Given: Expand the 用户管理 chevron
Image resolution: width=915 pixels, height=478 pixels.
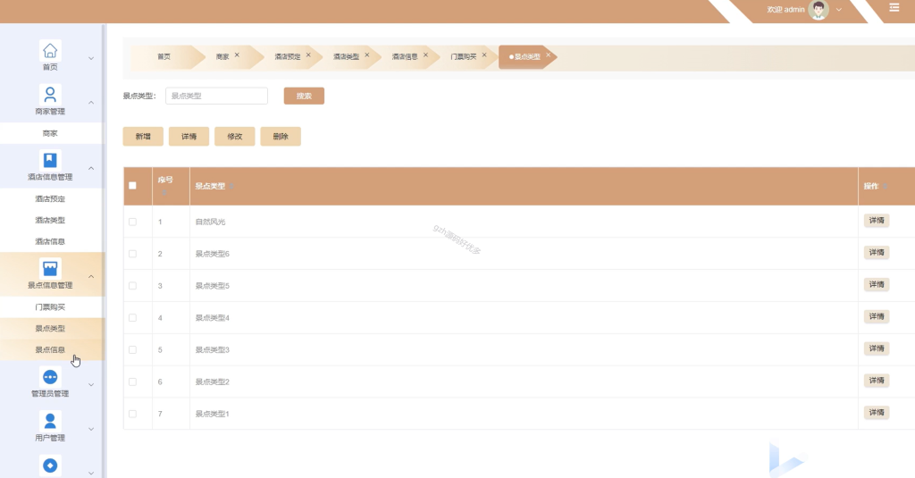Looking at the screenshot, I should [x=91, y=429].
